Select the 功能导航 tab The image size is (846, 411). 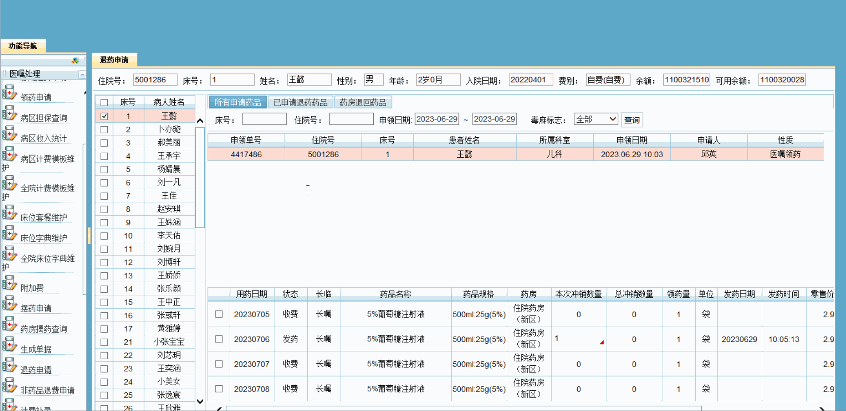point(23,46)
